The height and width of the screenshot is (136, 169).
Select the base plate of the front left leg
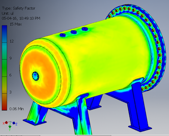[34, 122]
